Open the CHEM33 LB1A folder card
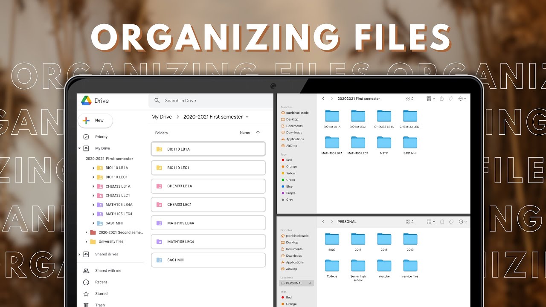This screenshot has width=546, height=307. (x=208, y=186)
